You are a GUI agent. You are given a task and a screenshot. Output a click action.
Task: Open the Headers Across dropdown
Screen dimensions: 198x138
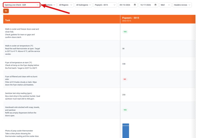tap(182, 5)
